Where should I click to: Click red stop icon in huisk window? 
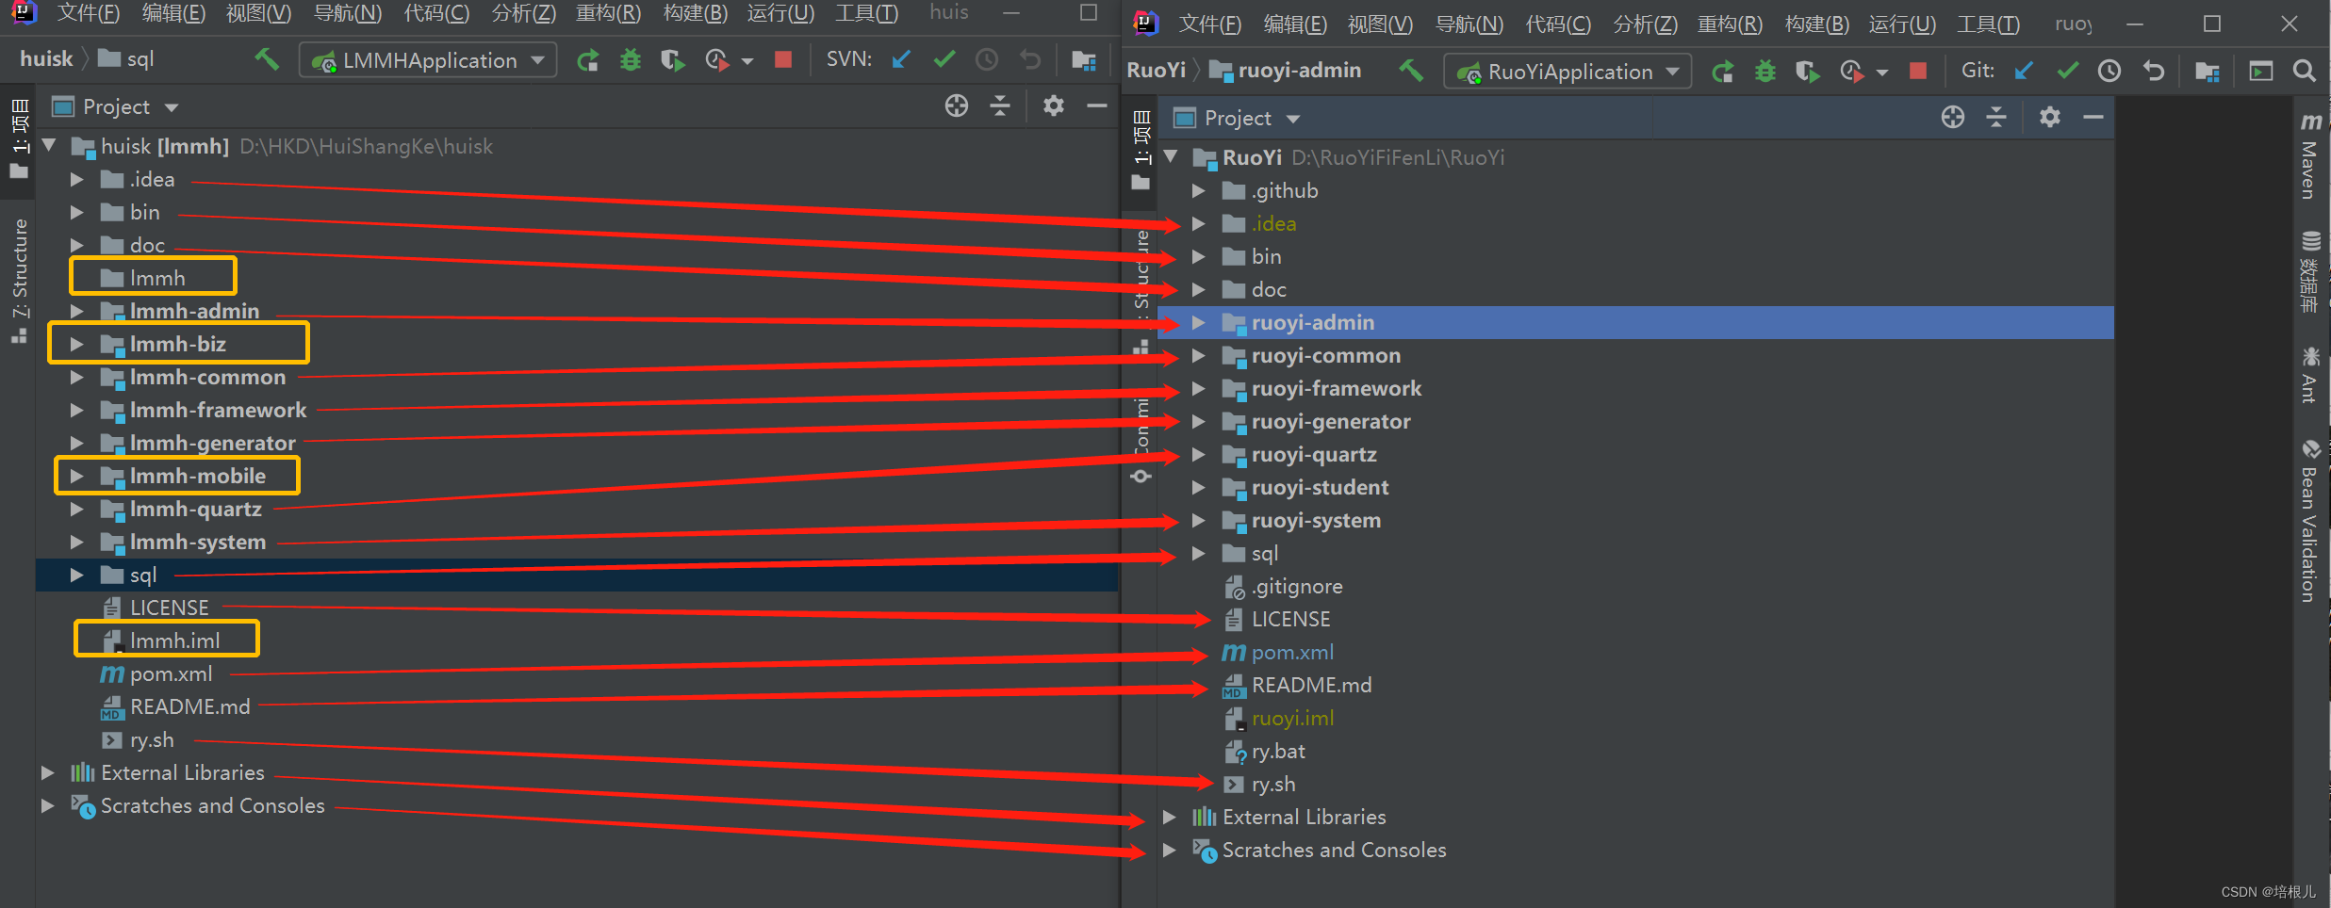(x=782, y=60)
